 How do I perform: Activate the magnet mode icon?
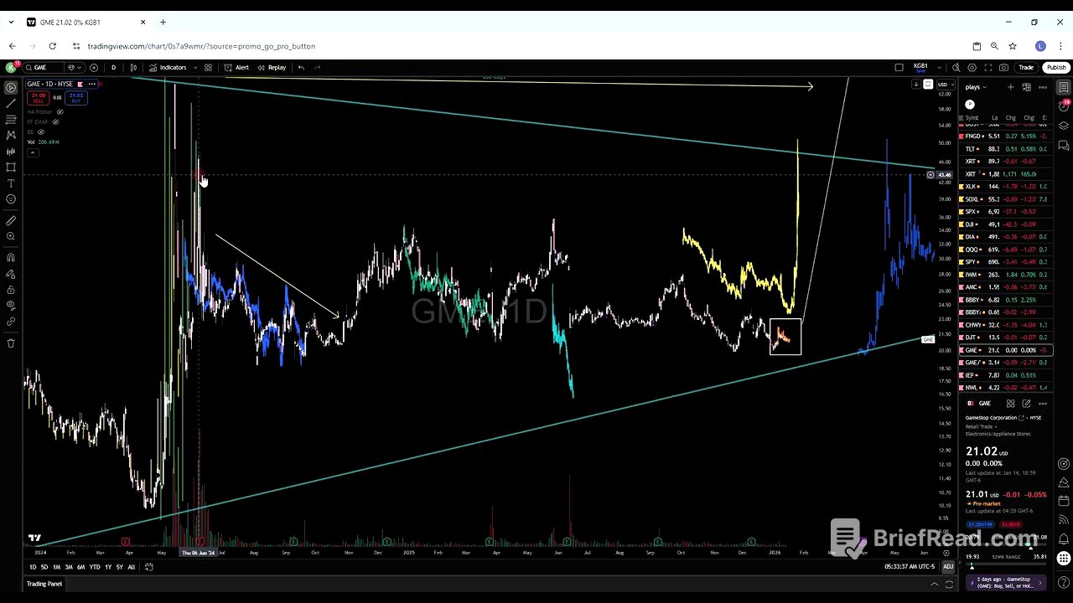tap(11, 257)
